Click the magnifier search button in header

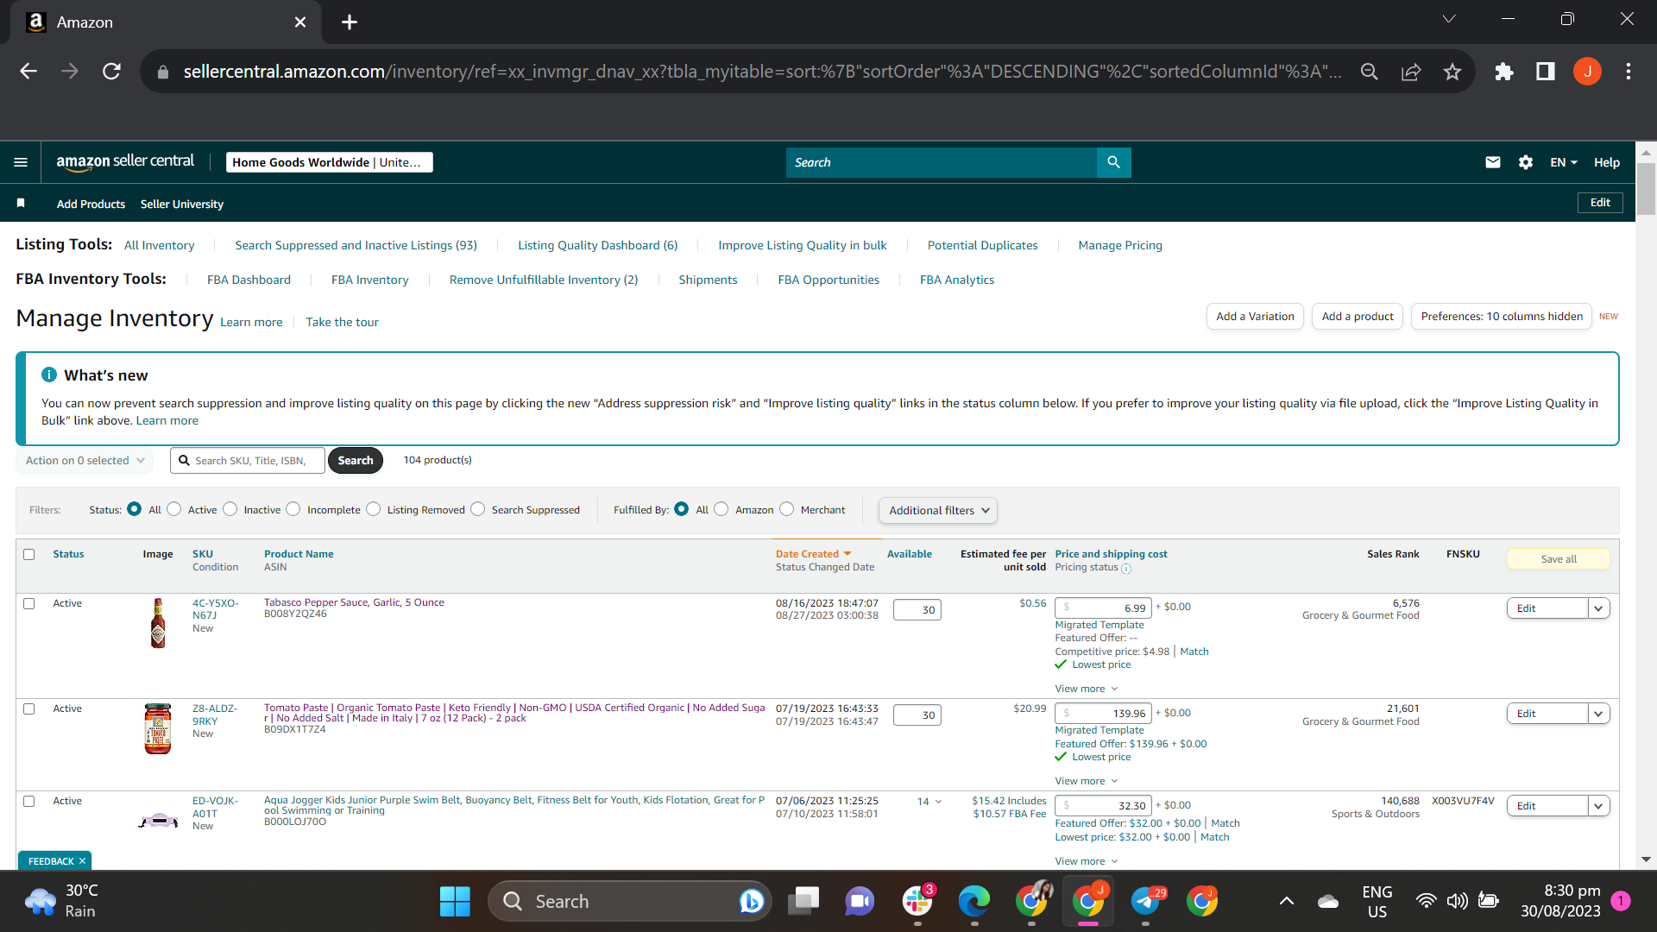coord(1113,162)
